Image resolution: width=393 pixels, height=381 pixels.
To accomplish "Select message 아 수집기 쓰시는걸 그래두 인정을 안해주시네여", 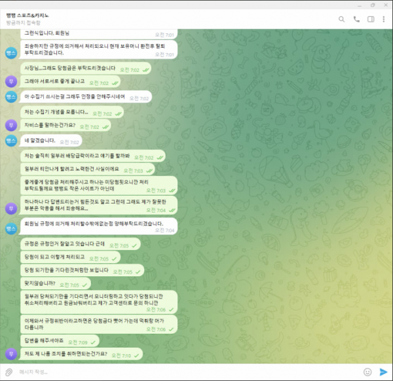I will 86,97.
